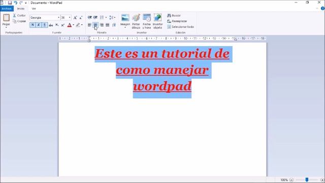Click Cortar button
The height and width of the screenshot is (183, 325).
(x=19, y=15)
